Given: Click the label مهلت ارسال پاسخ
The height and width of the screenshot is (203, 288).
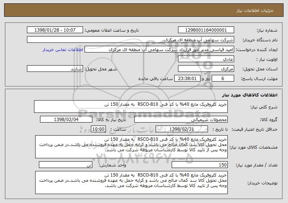Looking at the screenshot, I should pyautogui.click(x=259, y=79).
